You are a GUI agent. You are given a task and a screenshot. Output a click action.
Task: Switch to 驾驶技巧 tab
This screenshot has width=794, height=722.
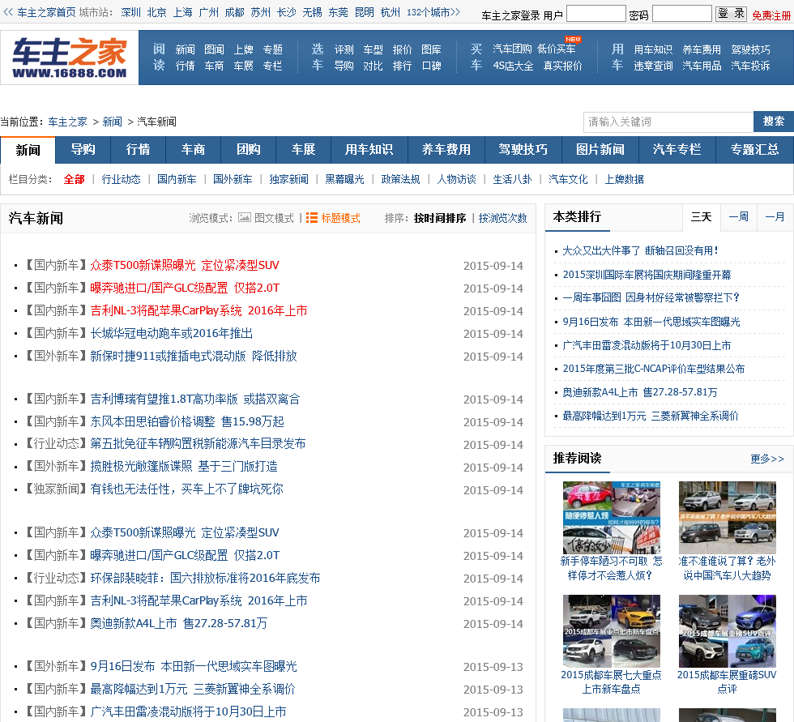click(x=523, y=149)
